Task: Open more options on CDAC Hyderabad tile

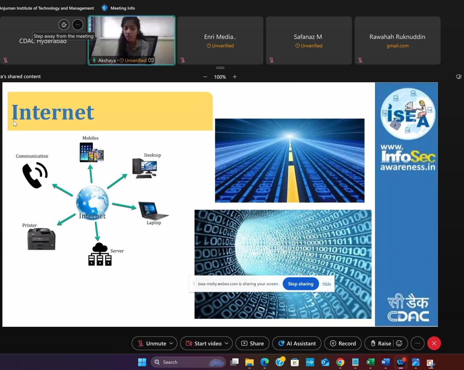Action: tap(78, 25)
